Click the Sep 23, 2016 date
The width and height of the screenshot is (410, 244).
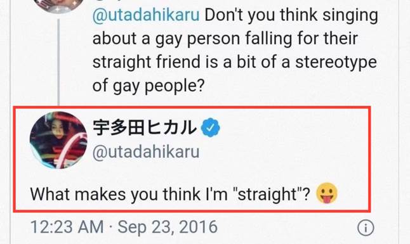coord(168,227)
